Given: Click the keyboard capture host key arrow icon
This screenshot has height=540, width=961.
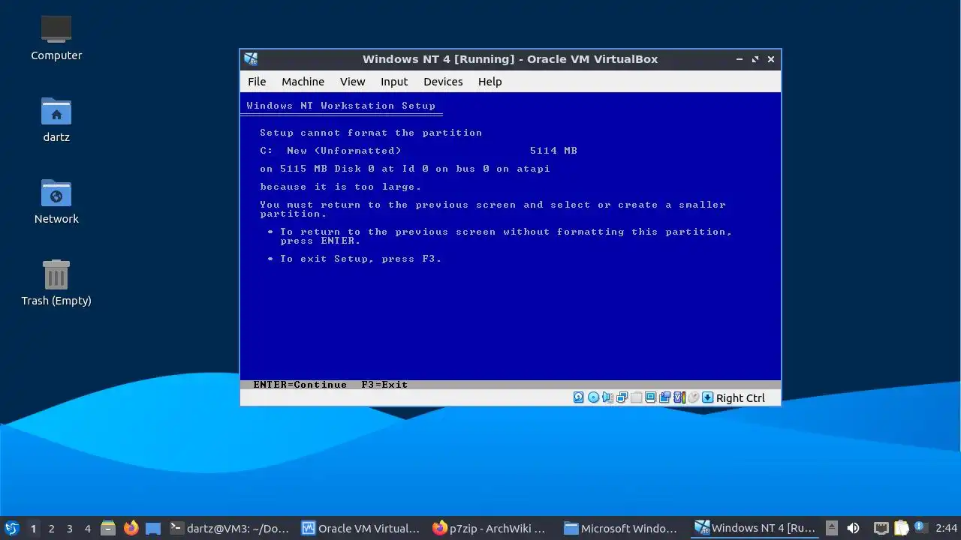Looking at the screenshot, I should tap(707, 397).
